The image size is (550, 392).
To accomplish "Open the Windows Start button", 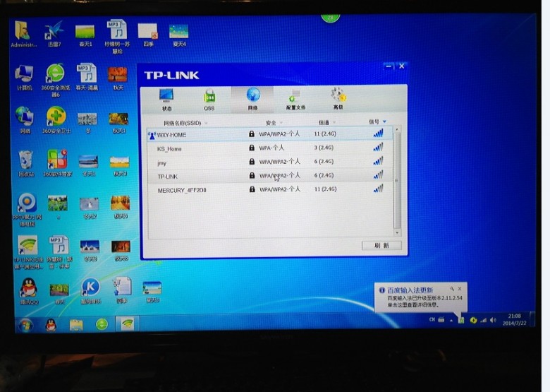I will [25, 325].
